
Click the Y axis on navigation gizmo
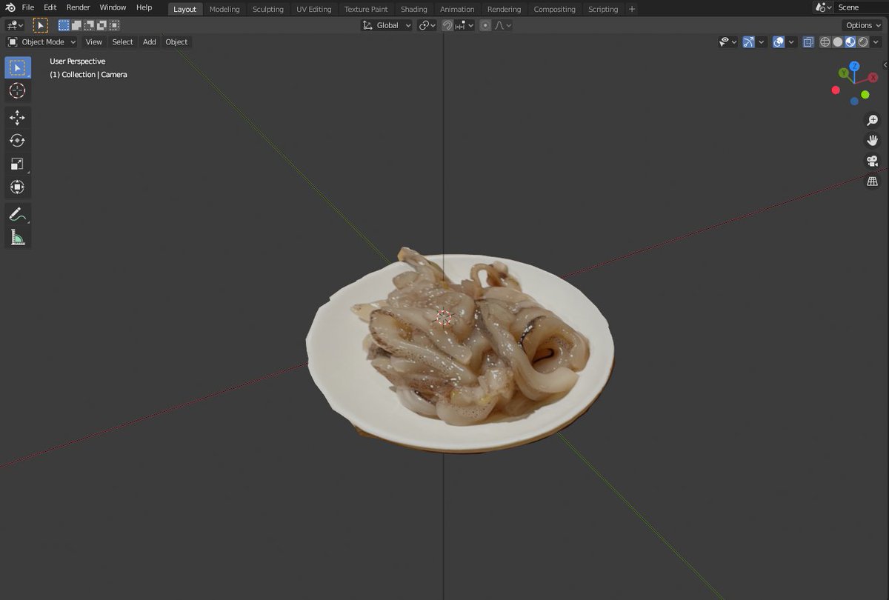(x=843, y=73)
